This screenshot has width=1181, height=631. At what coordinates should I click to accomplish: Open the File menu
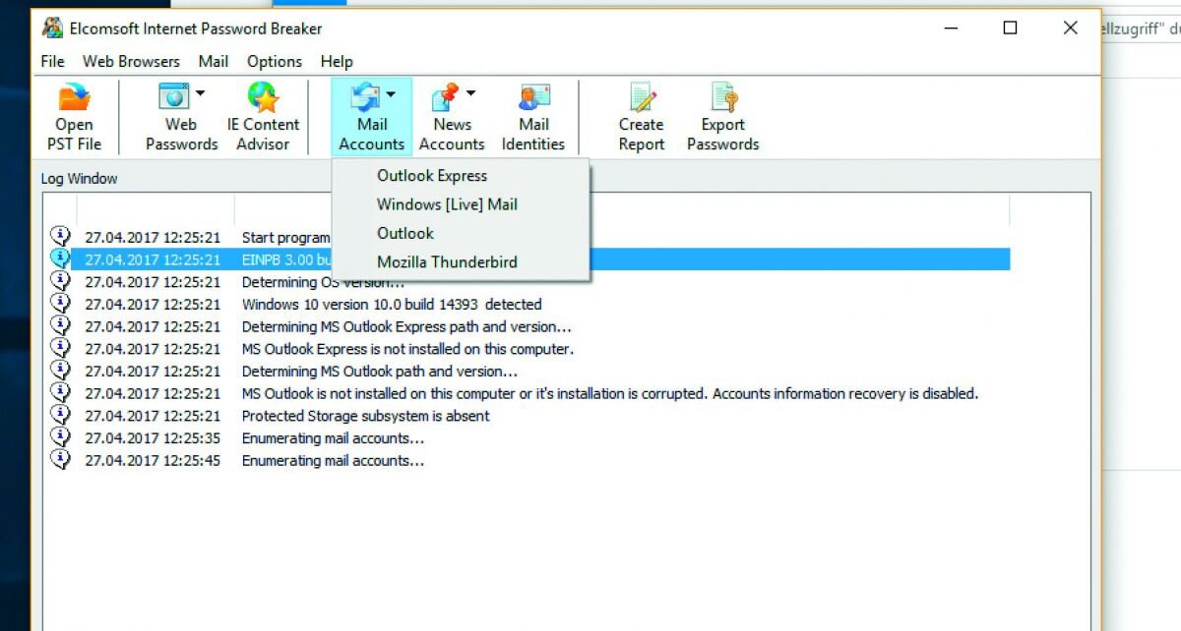click(52, 61)
